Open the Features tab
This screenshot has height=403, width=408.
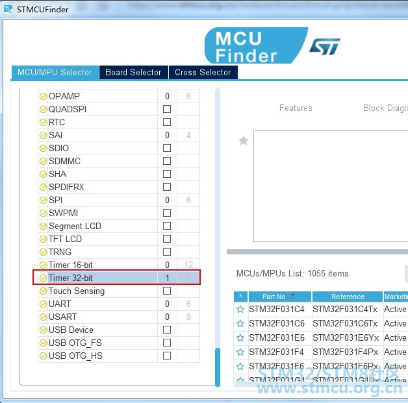(x=296, y=108)
